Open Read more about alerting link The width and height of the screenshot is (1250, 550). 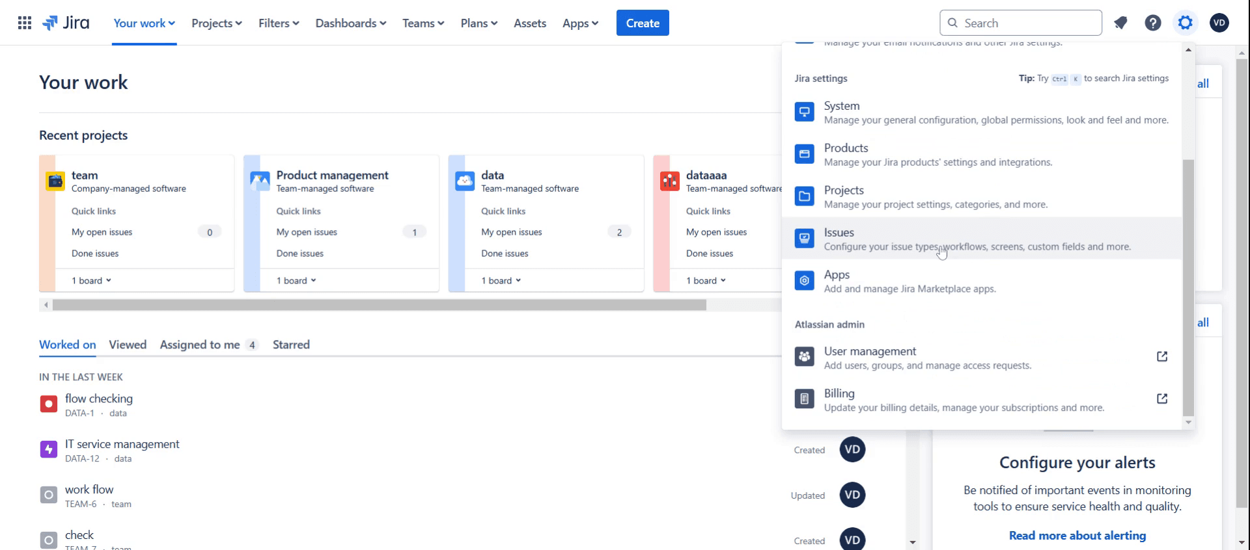click(x=1077, y=536)
